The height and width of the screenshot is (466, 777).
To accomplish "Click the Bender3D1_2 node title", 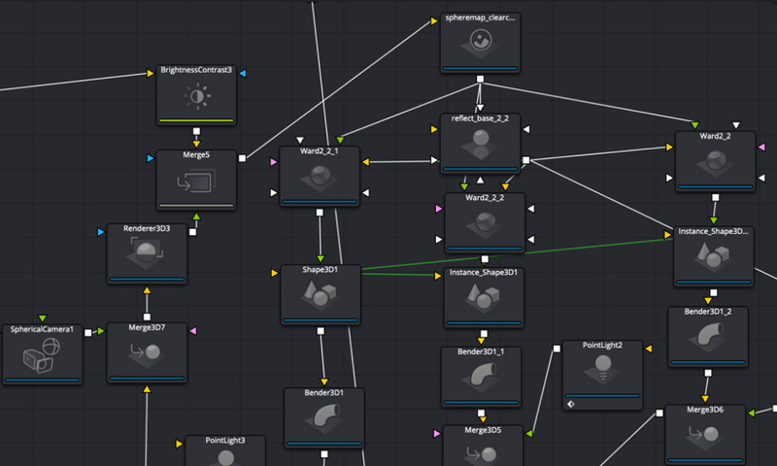I will [708, 312].
